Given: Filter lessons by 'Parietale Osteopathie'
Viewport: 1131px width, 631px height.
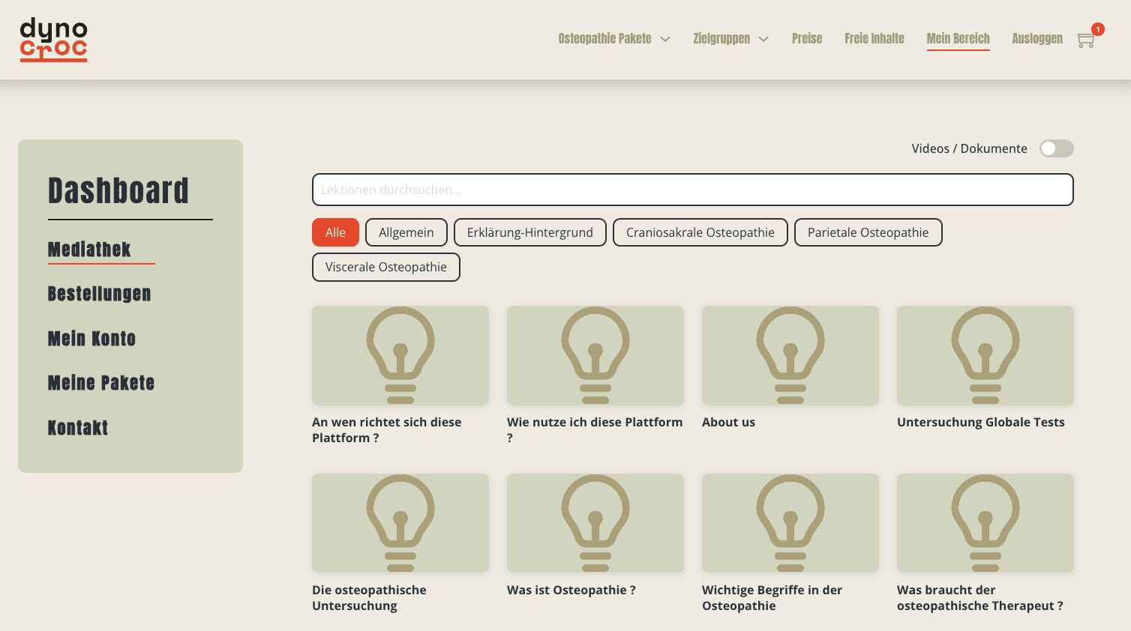Looking at the screenshot, I should pyautogui.click(x=868, y=232).
